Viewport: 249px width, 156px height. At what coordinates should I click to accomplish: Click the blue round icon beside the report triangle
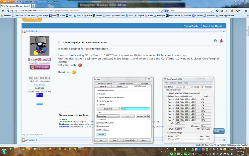point(215,41)
